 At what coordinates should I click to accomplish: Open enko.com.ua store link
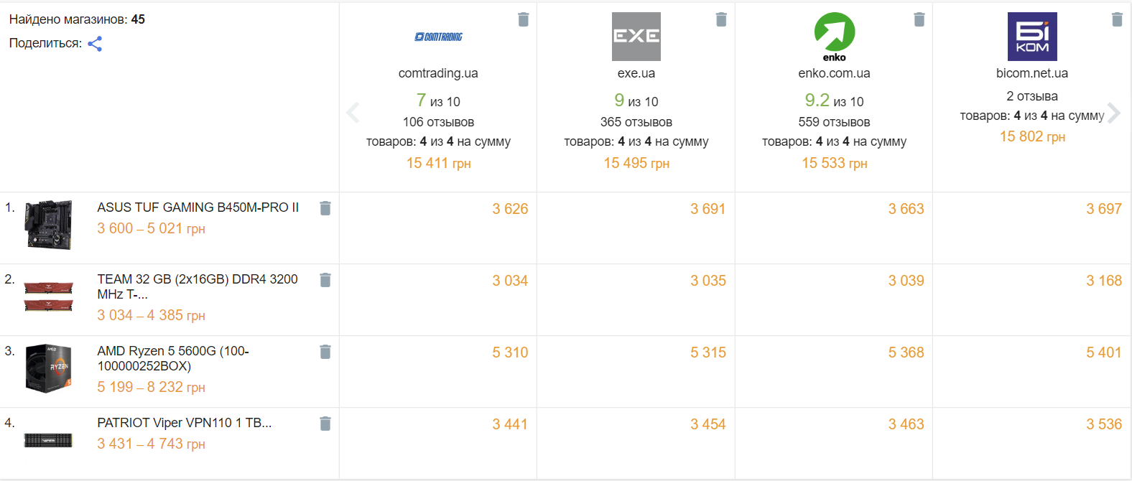click(834, 73)
